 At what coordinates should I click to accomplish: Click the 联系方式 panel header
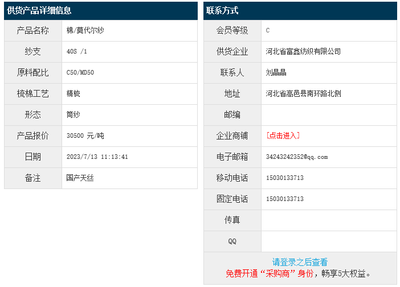(x=223, y=11)
